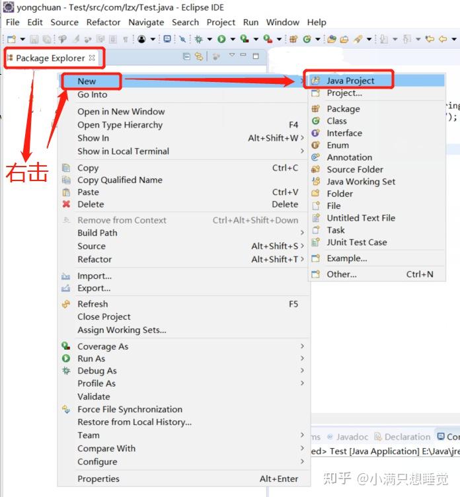This screenshot has height=497, width=460.
Task: Open the Window menu
Action: [x=283, y=22]
